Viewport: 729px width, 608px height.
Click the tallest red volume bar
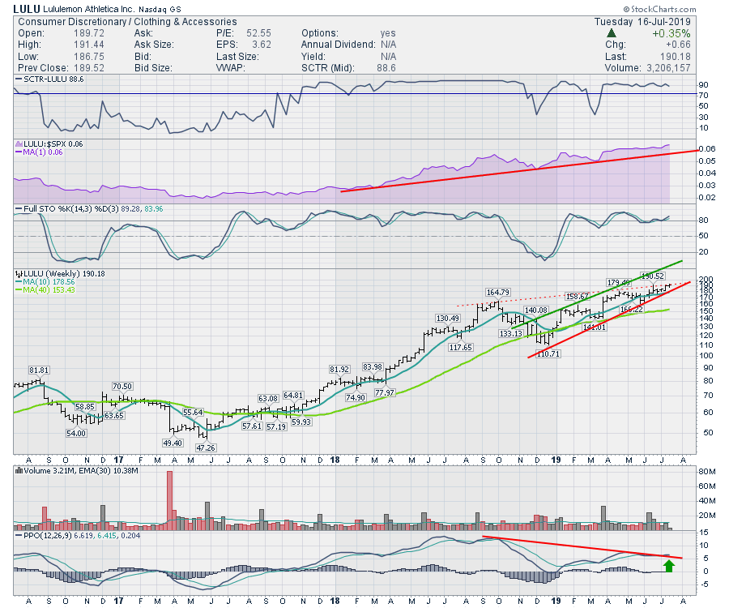coord(170,500)
